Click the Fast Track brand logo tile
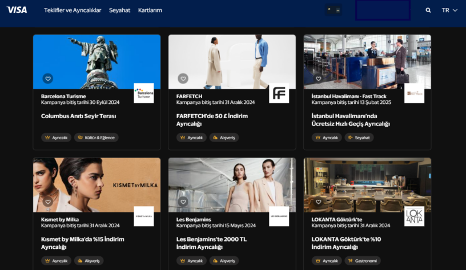Image resolution: width=466 pixels, height=270 pixels. tap(414, 93)
